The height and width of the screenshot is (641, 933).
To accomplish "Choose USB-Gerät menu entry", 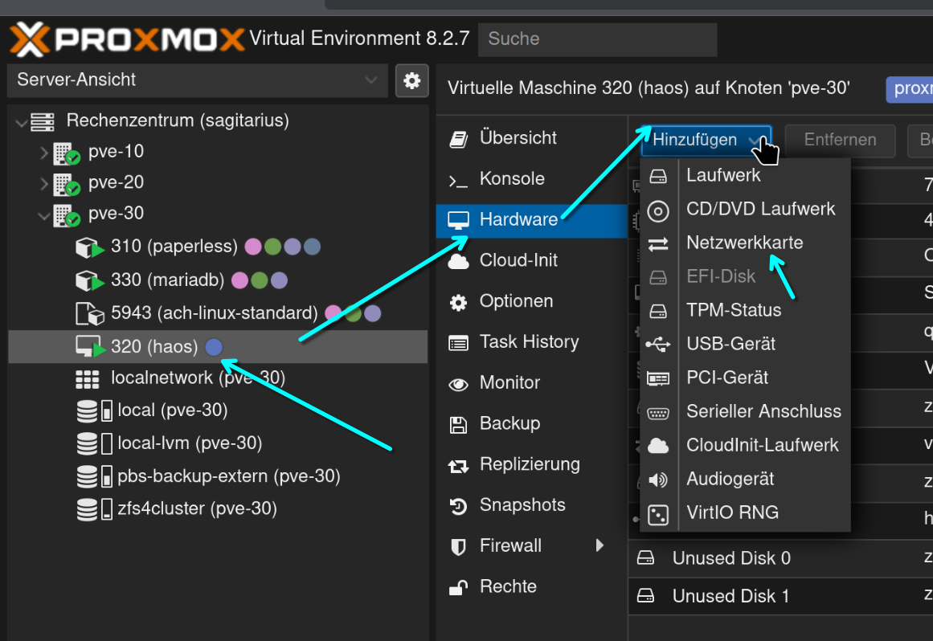I will click(745, 345).
